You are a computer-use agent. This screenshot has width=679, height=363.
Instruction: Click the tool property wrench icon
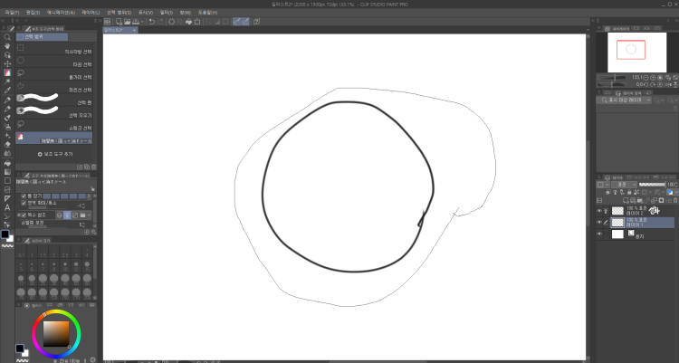point(93,232)
